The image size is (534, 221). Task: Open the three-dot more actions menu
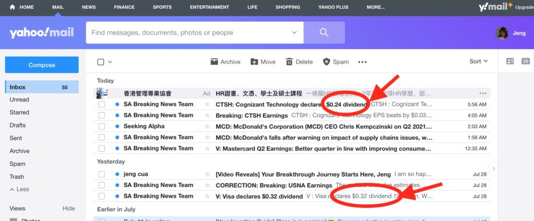362,62
